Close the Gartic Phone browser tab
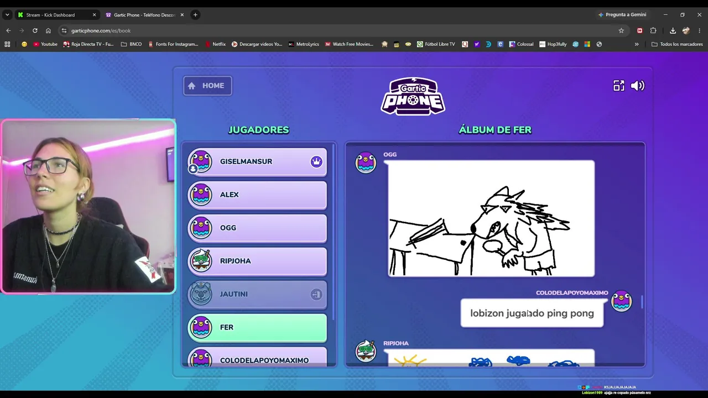This screenshot has height=398, width=708. [182, 15]
